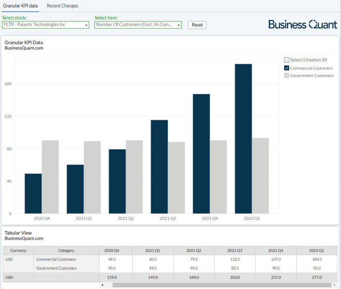The image size is (341, 289).
Task: Select the Granular KPI data tab
Action: [x=21, y=6]
